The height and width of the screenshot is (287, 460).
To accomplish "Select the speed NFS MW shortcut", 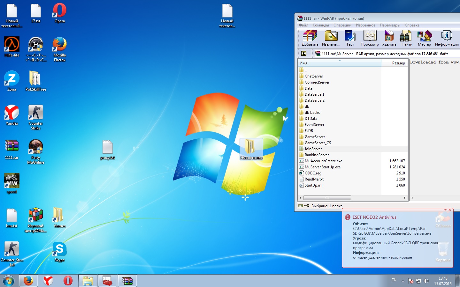I will [x=12, y=183].
